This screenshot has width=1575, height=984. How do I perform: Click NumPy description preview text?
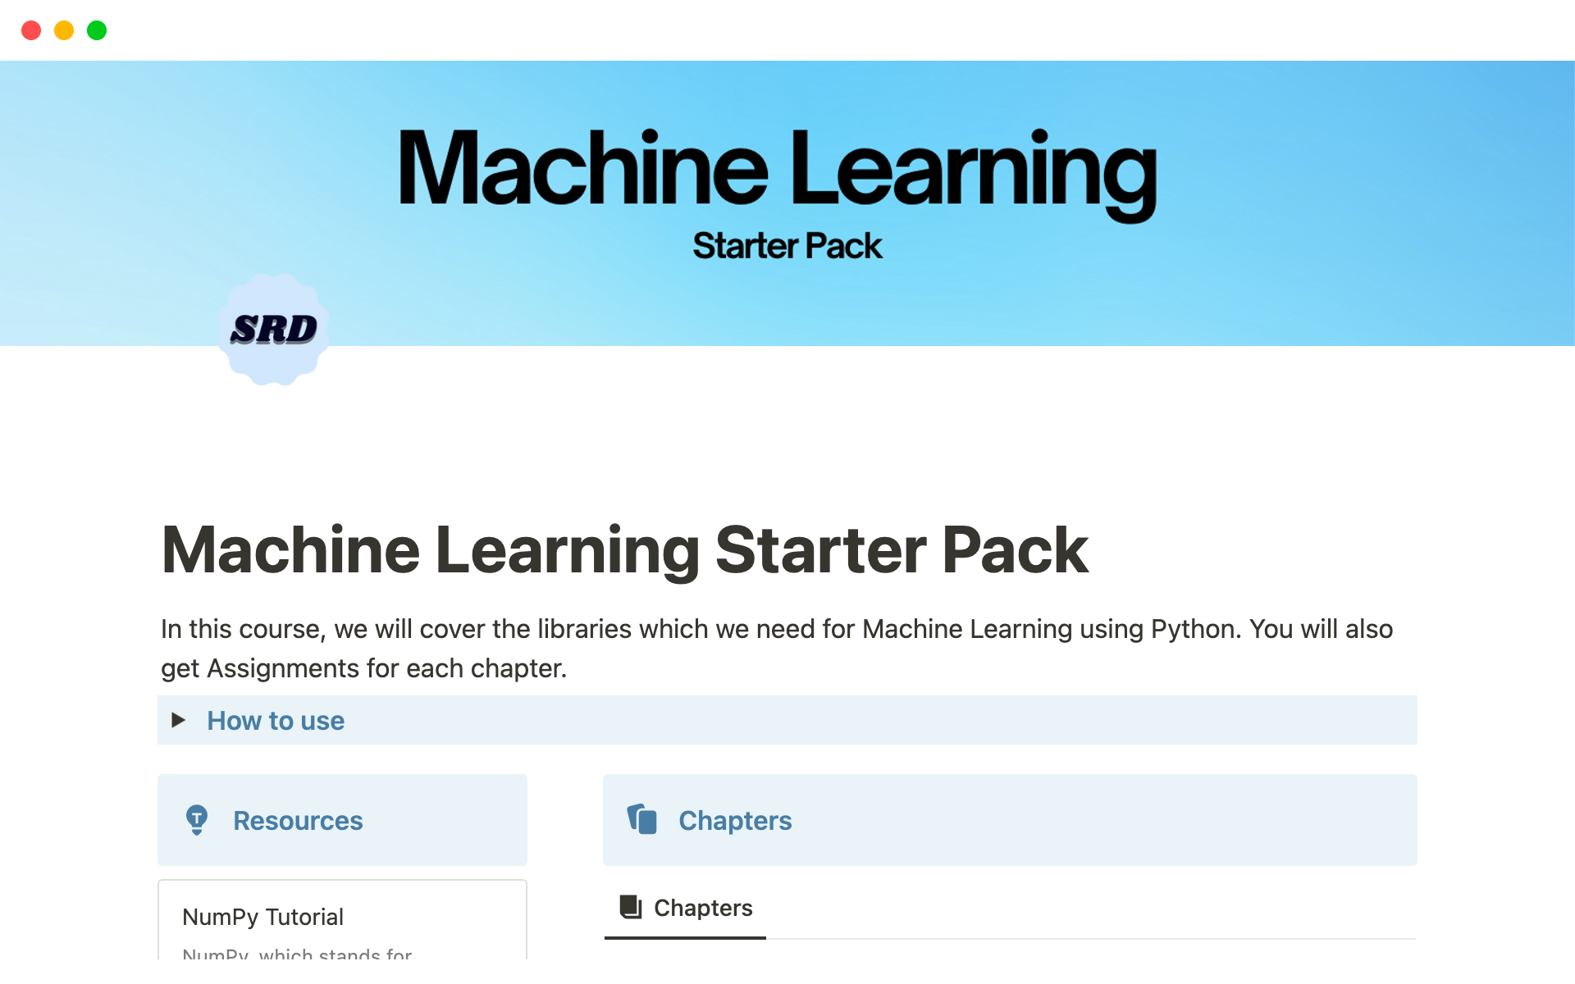[x=297, y=953]
